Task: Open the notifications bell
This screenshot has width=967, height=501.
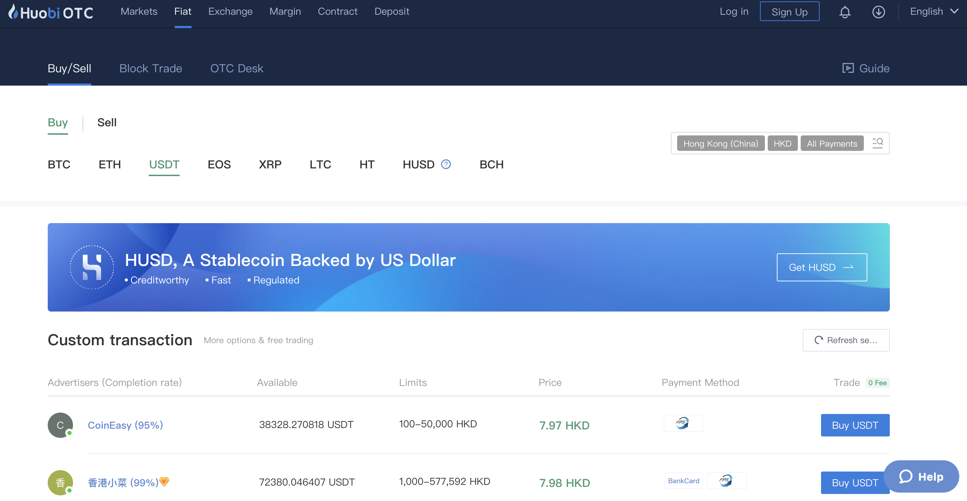Action: (845, 12)
